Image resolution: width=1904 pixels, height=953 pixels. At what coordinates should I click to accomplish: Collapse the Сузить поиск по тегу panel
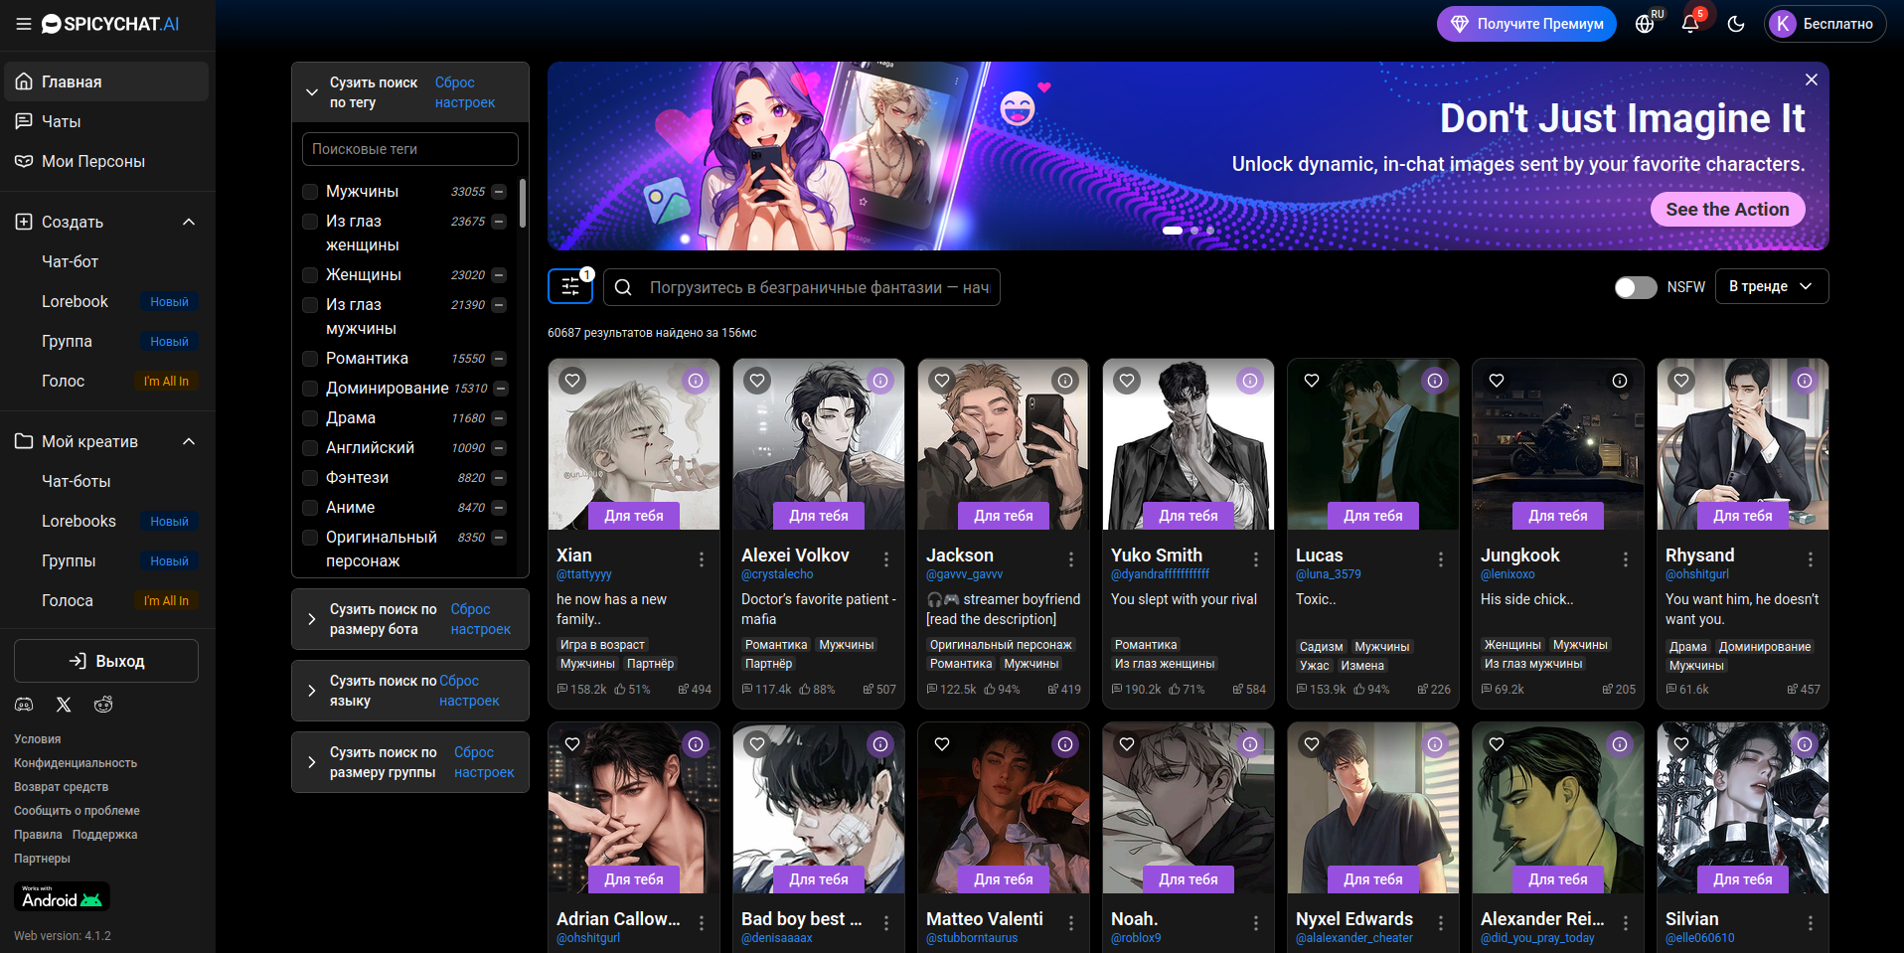coord(312,92)
